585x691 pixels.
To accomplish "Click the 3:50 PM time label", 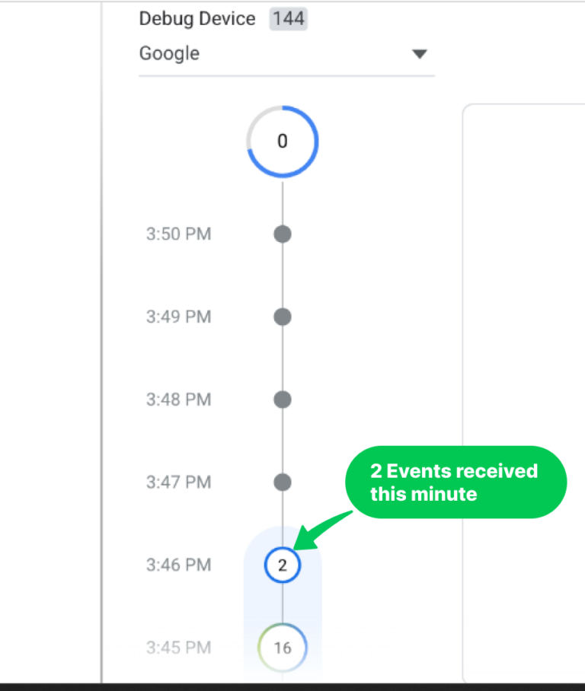I will tap(178, 234).
